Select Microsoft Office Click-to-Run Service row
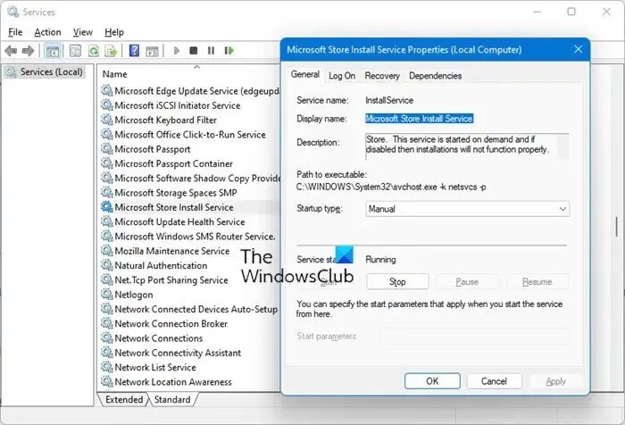The width and height of the screenshot is (625, 425). [189, 134]
